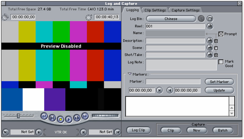Click the rewind transport button
The height and width of the screenshot is (139, 244).
click(44, 116)
